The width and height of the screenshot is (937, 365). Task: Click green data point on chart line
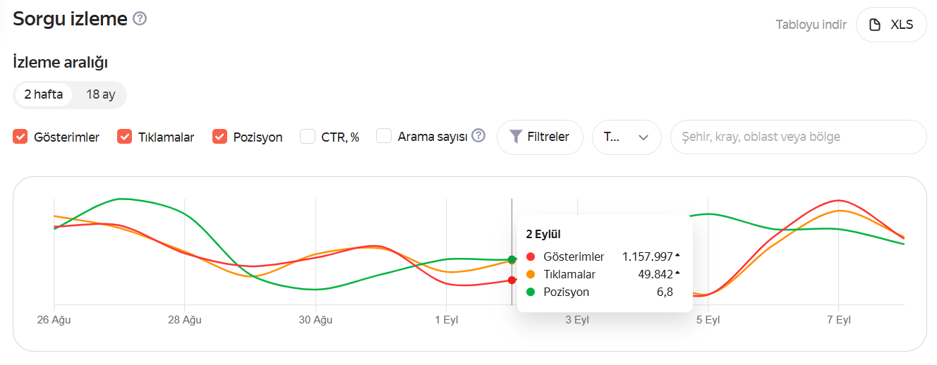(x=512, y=260)
